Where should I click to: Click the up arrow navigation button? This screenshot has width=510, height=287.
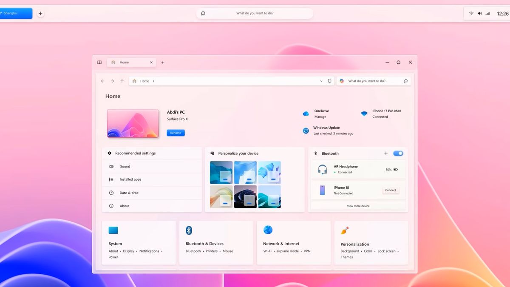click(122, 81)
